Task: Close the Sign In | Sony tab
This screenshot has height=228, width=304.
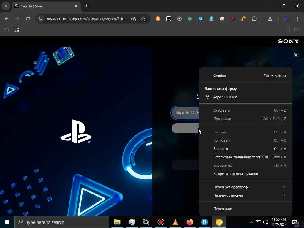Action: coord(76,6)
